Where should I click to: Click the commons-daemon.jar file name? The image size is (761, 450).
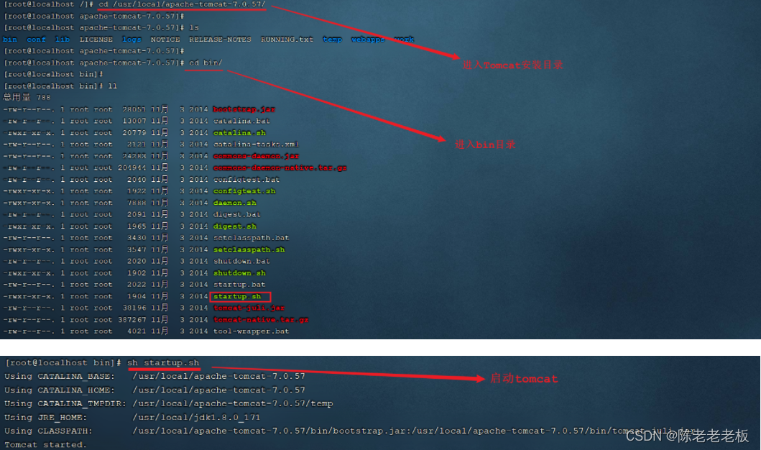coord(256,156)
